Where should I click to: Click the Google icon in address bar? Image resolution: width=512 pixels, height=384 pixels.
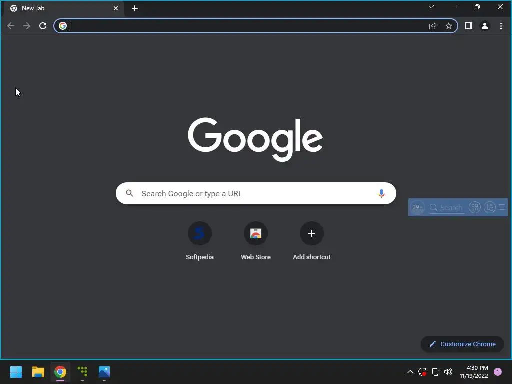63,26
